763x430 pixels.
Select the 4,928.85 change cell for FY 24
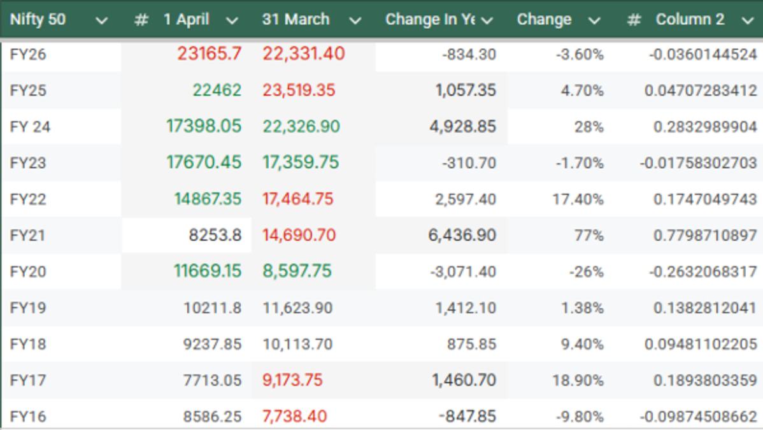click(x=441, y=127)
